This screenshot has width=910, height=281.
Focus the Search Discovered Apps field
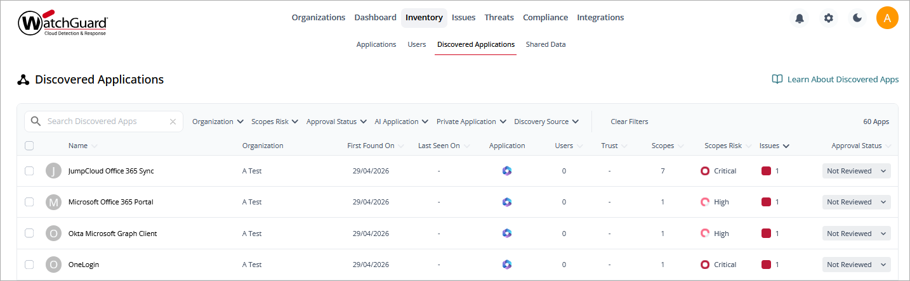click(103, 122)
